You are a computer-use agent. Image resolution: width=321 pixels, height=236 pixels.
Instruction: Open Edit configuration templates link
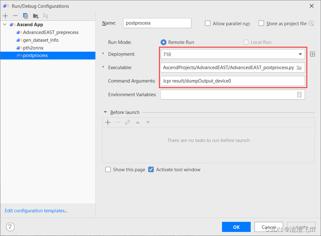[x=36, y=211]
